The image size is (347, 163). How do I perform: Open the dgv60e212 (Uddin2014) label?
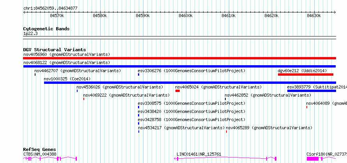pyautogui.click(x=302, y=71)
